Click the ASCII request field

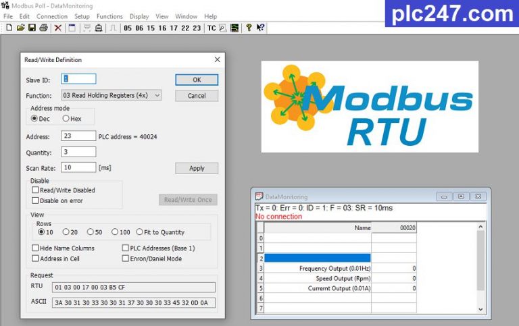coord(134,302)
